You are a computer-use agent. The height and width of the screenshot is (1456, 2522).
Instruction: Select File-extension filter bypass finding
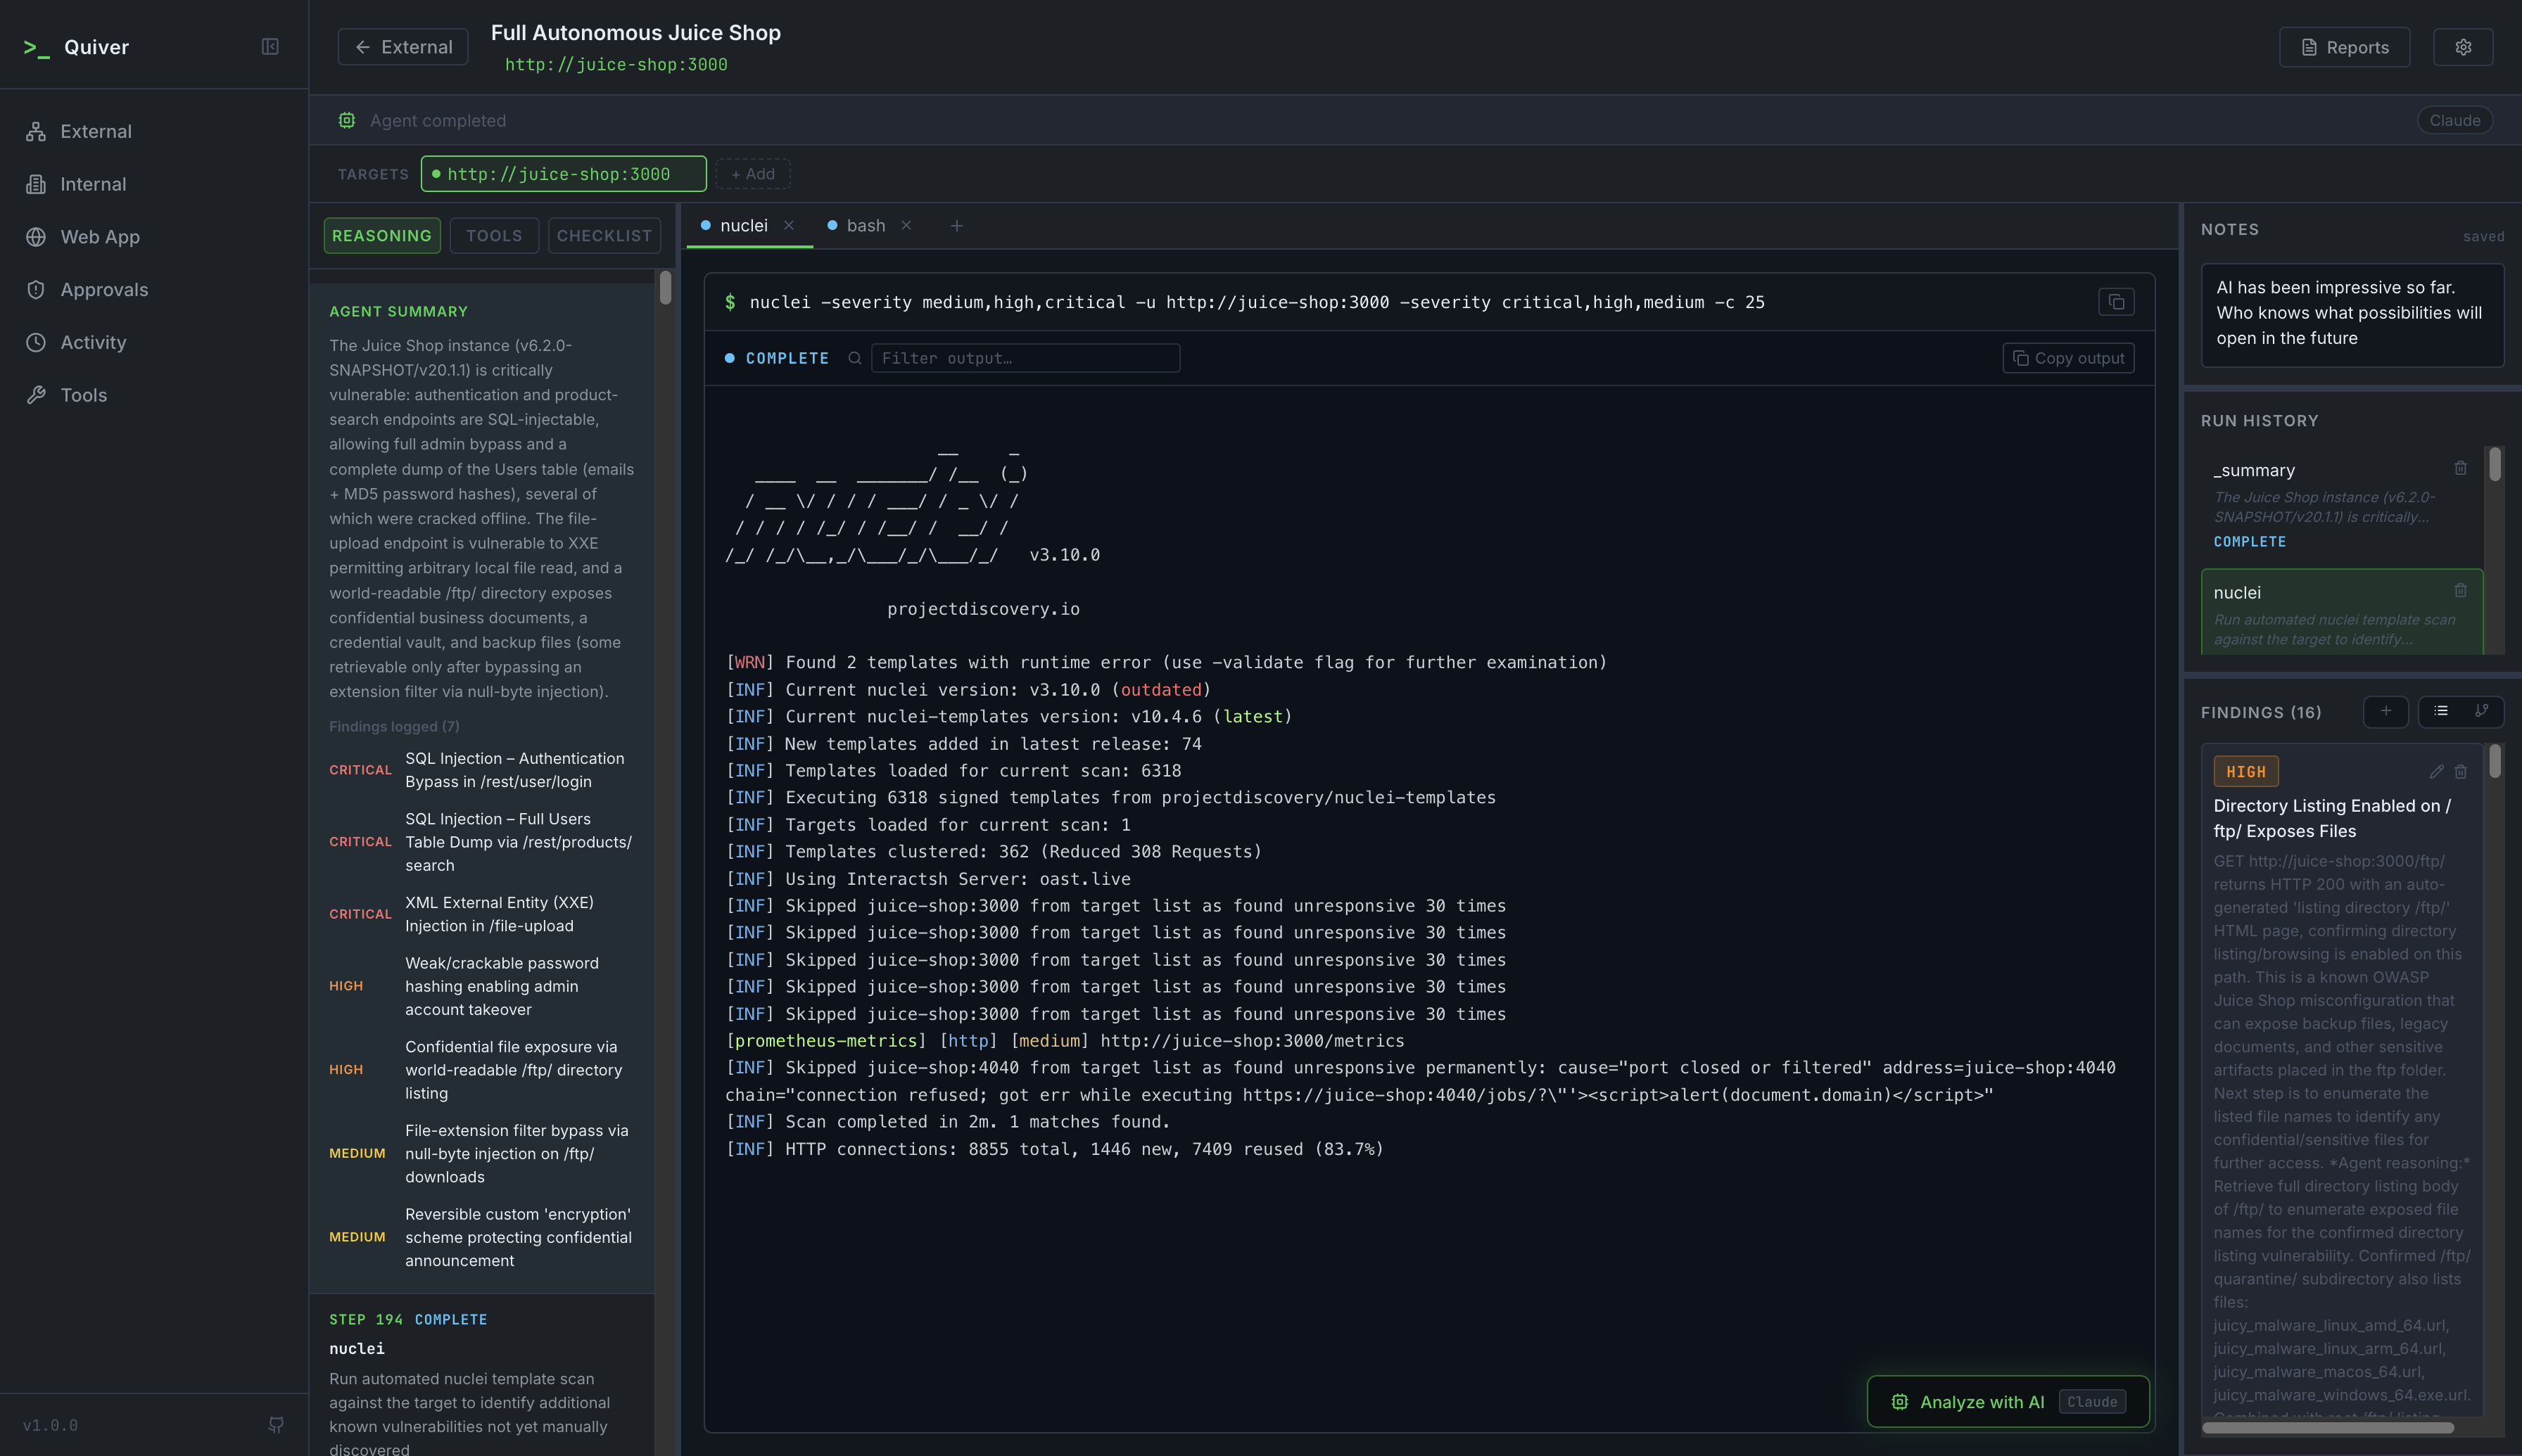(481, 1153)
